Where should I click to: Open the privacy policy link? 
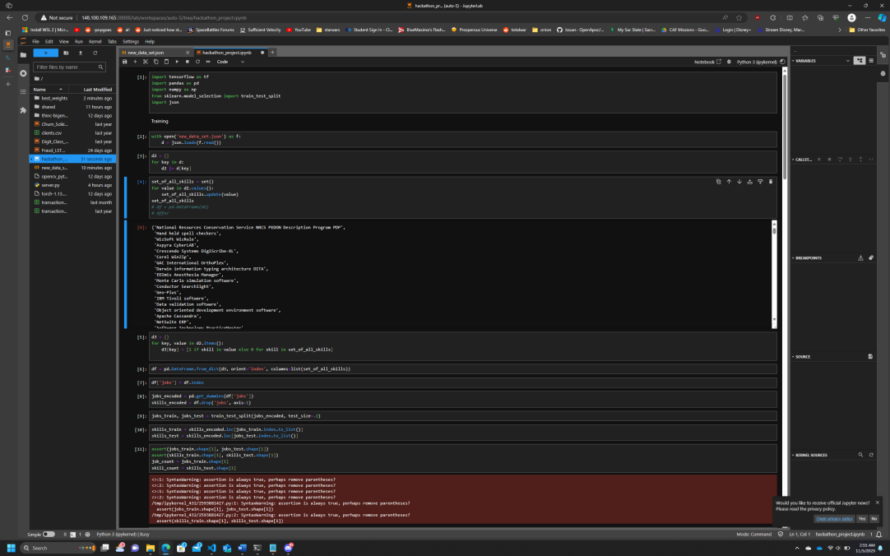click(834, 518)
